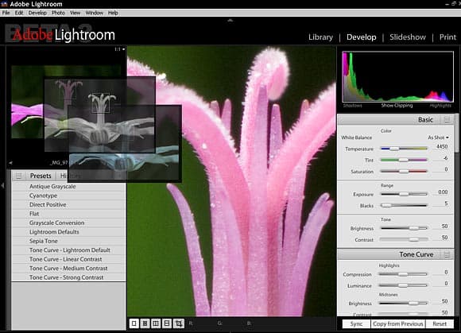Apply the Grayscale Conversion preset

coord(69,223)
